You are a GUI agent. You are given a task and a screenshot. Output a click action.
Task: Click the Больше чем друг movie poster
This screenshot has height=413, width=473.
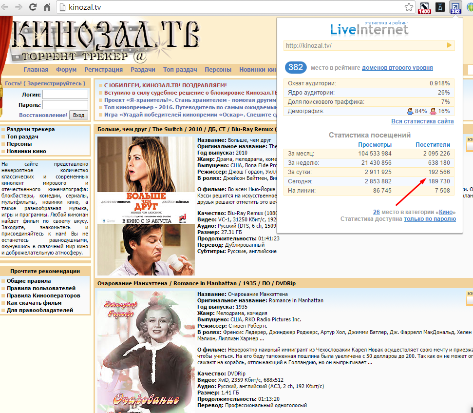[146, 206]
